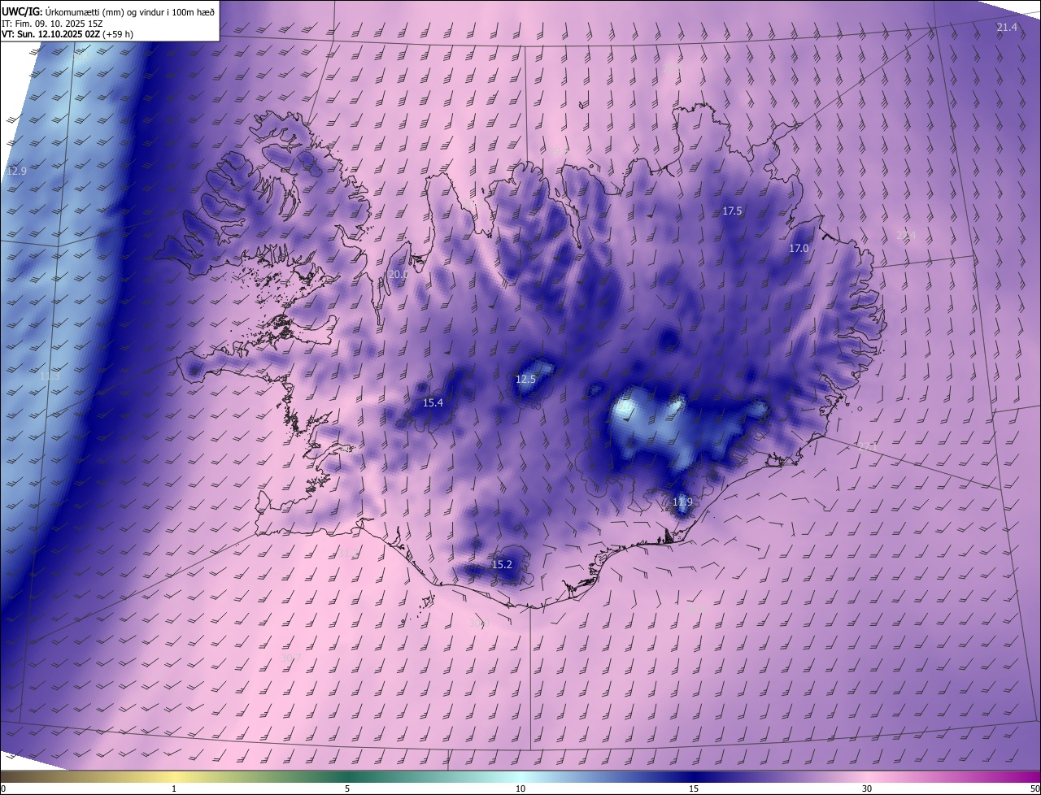
Task: Click the faint 22.4 value east of Iceland
Action: click(906, 236)
